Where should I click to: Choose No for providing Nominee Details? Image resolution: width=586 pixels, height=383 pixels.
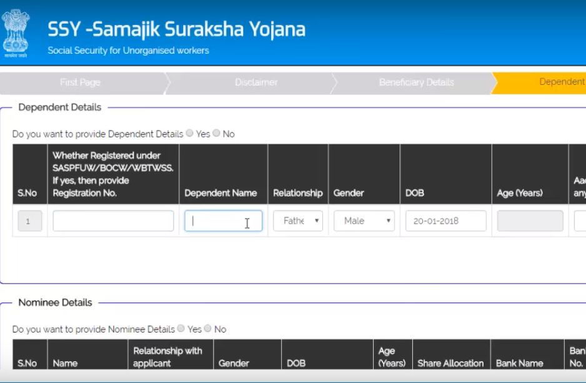tap(208, 329)
